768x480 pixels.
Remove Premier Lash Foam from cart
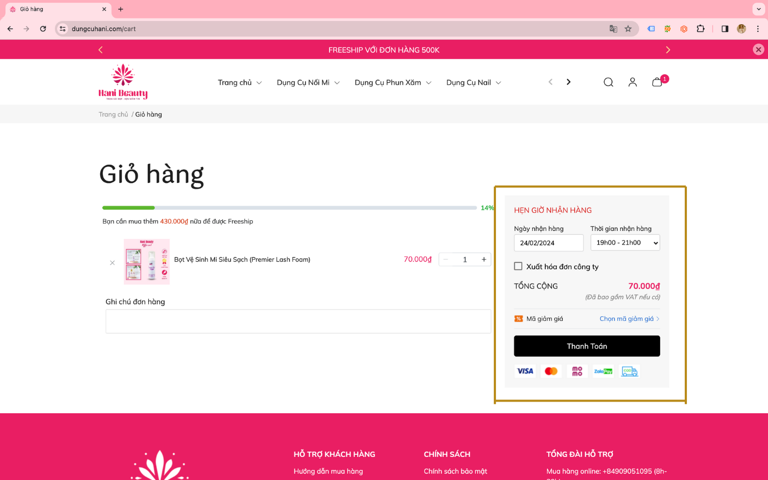pyautogui.click(x=112, y=263)
